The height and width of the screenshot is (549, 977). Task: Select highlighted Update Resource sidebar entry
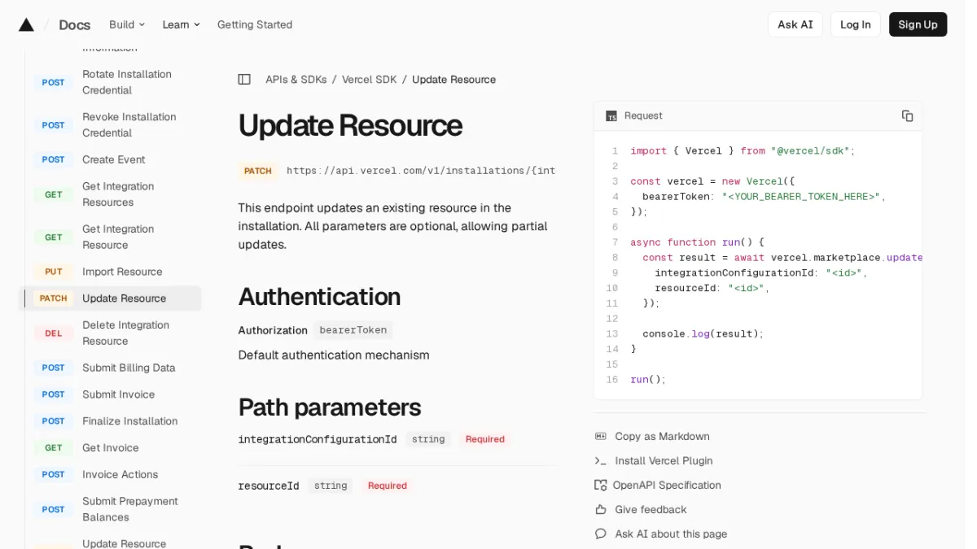[110, 298]
